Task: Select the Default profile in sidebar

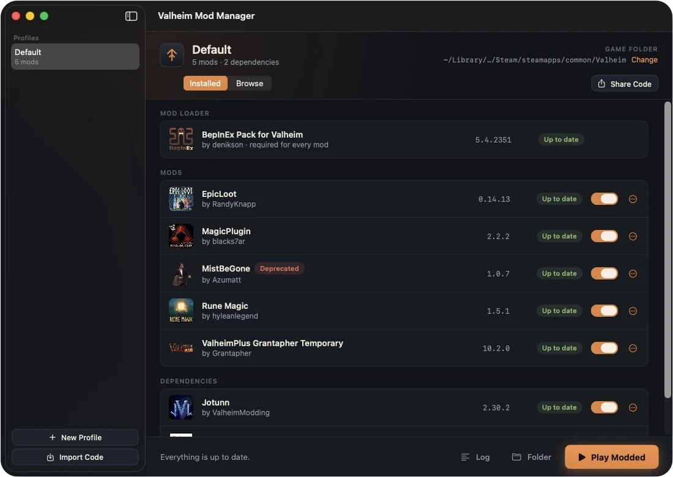Action: pos(75,57)
